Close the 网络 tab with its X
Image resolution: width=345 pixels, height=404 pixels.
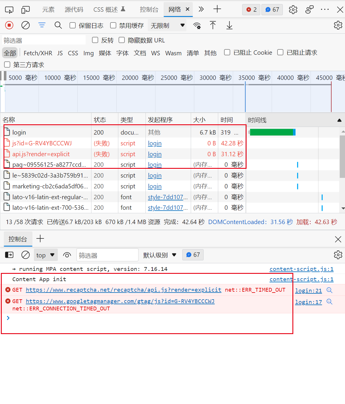(188, 9)
